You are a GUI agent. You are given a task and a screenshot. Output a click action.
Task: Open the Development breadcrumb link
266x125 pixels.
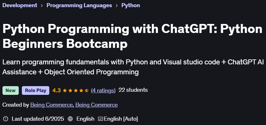pyautogui.click(x=20, y=5)
